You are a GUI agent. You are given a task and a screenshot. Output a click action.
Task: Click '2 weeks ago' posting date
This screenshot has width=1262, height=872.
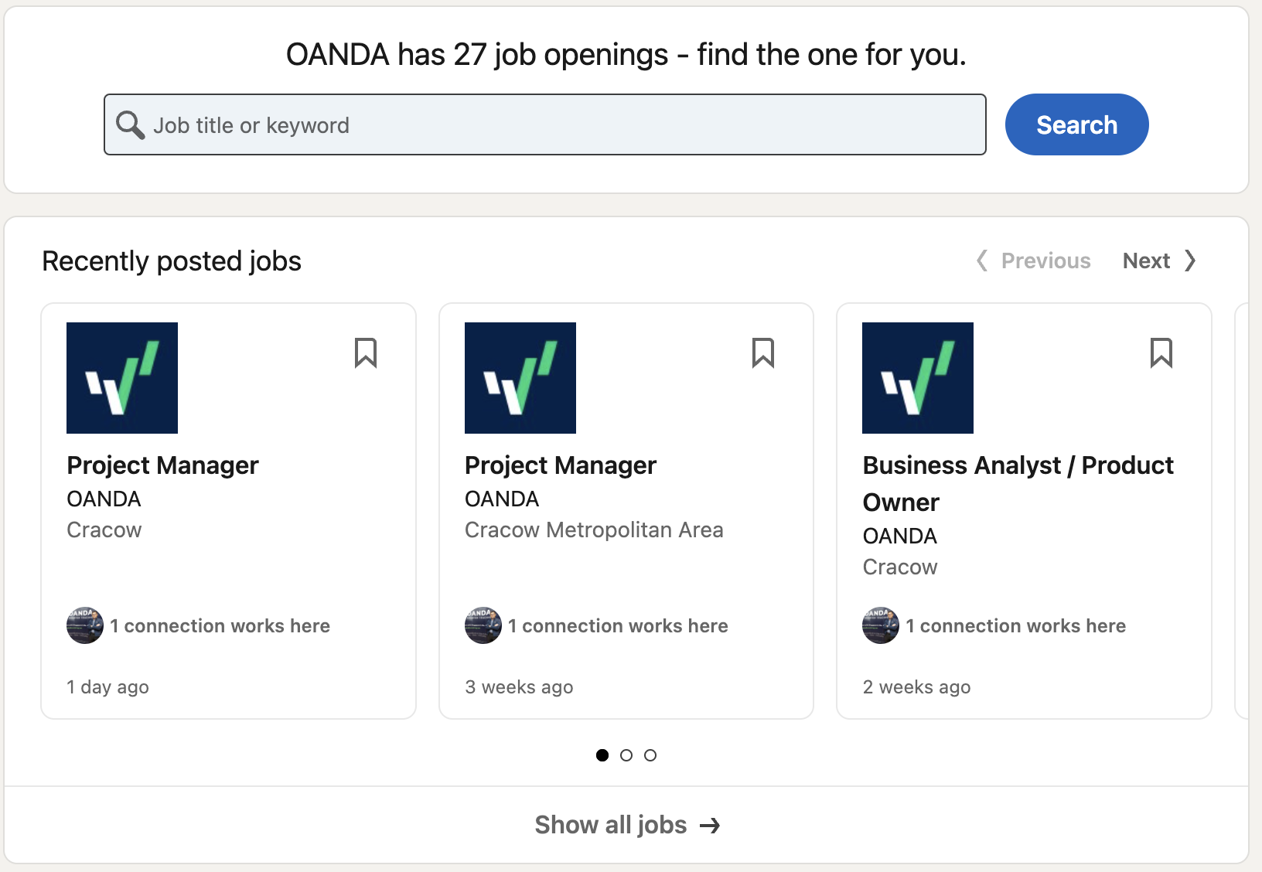tap(916, 687)
